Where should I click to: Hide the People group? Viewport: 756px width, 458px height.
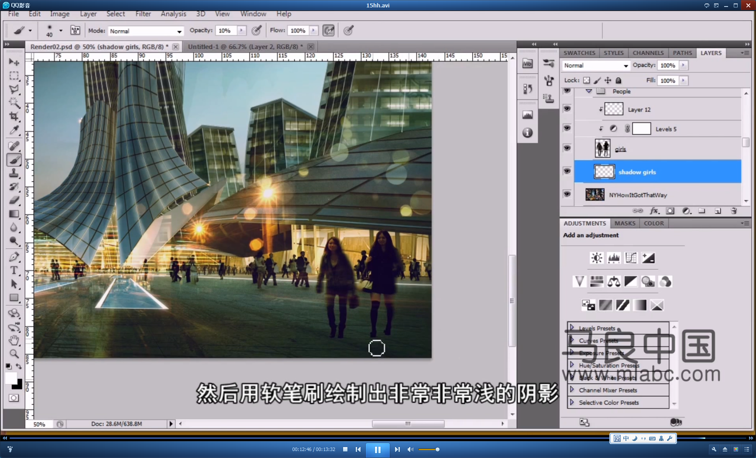(567, 91)
